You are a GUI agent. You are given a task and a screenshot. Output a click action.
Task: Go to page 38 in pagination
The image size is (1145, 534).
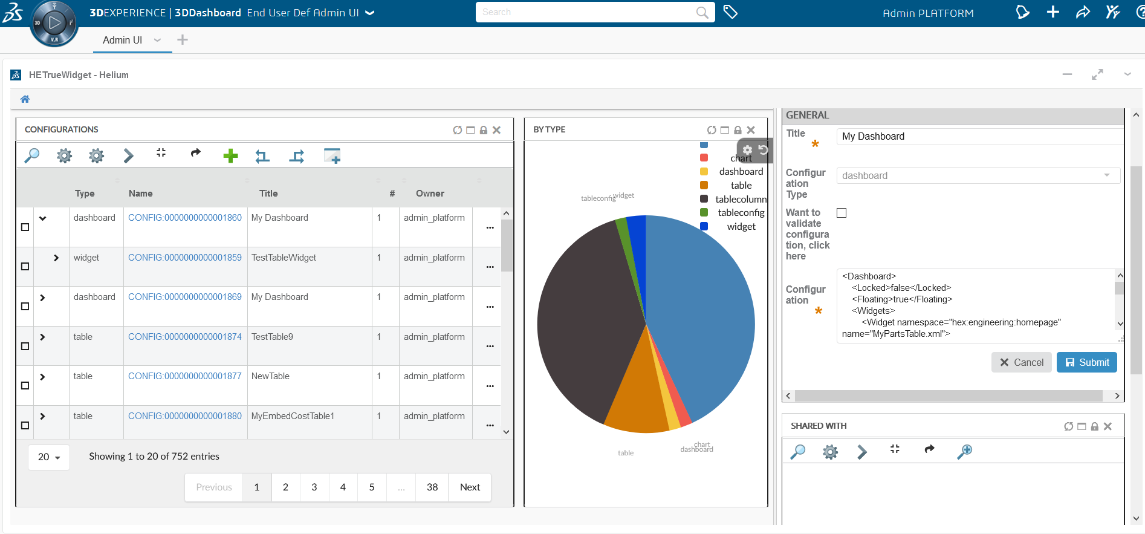[x=432, y=487]
